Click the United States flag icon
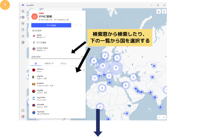The height and width of the screenshot is (138, 222). pyautogui.click(x=34, y=49)
